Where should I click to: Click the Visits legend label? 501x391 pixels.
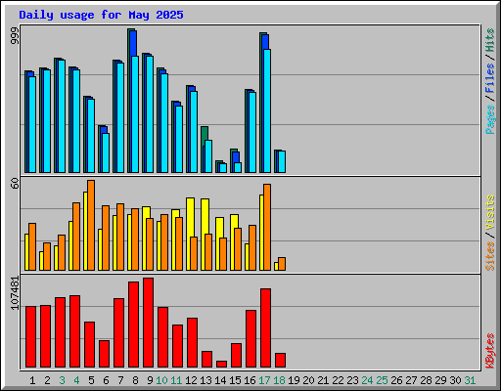(x=489, y=213)
